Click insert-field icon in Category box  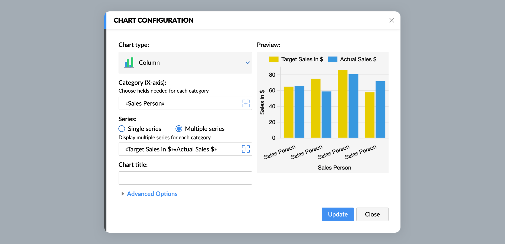(246, 103)
